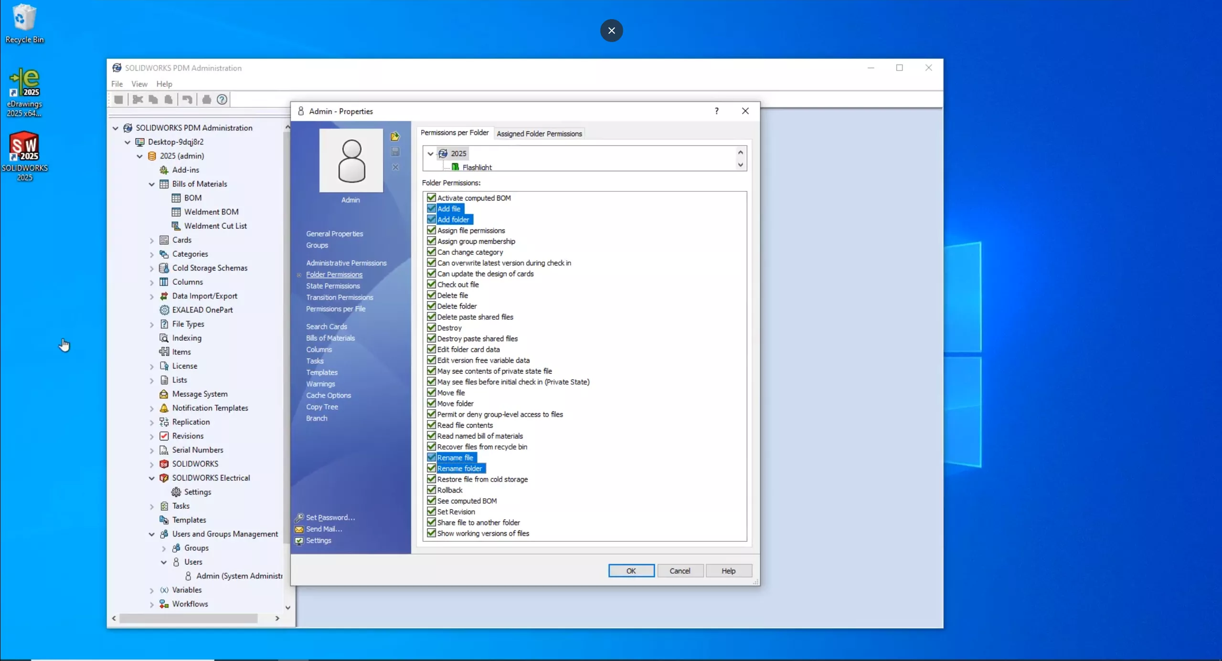This screenshot has width=1222, height=661.
Task: Select the Templates tree node icon
Action: click(x=164, y=520)
